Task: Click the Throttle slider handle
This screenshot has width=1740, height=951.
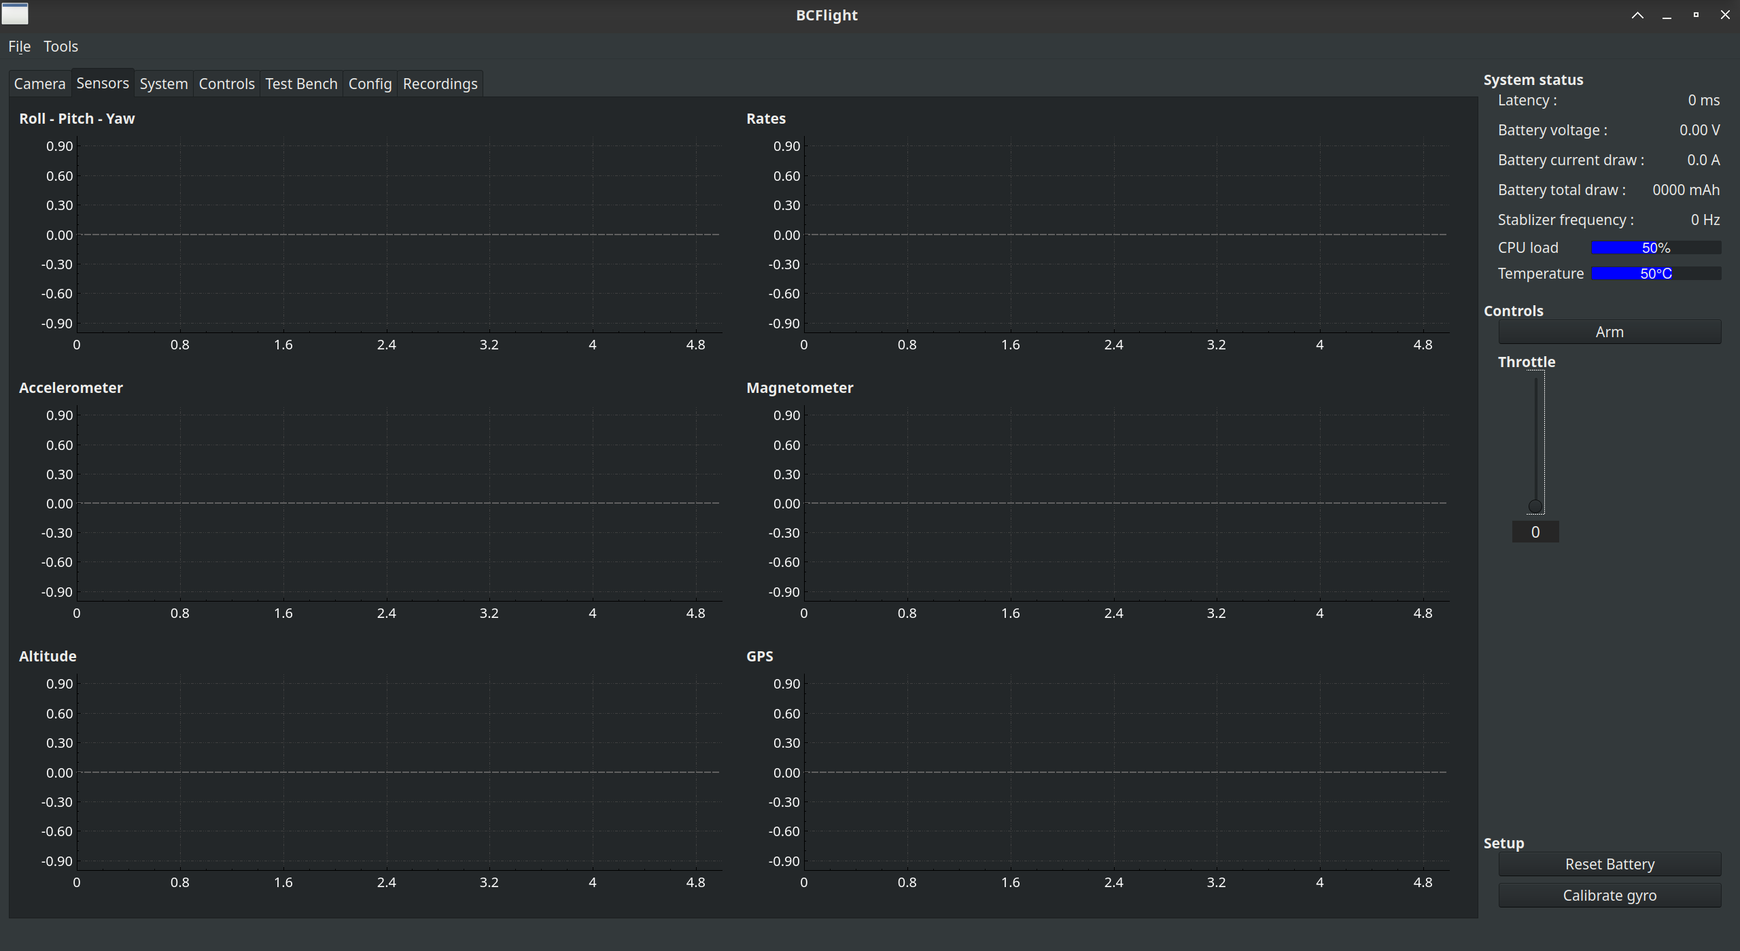Action: coord(1535,506)
